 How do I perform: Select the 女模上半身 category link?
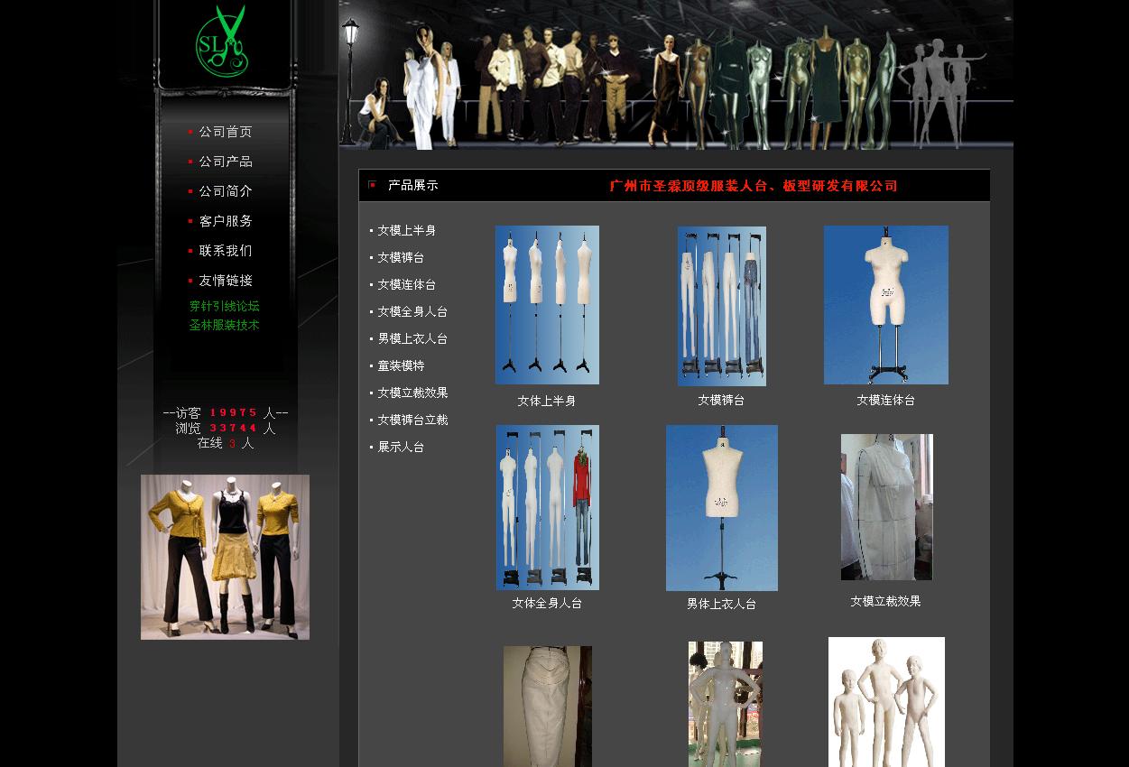[x=406, y=230]
